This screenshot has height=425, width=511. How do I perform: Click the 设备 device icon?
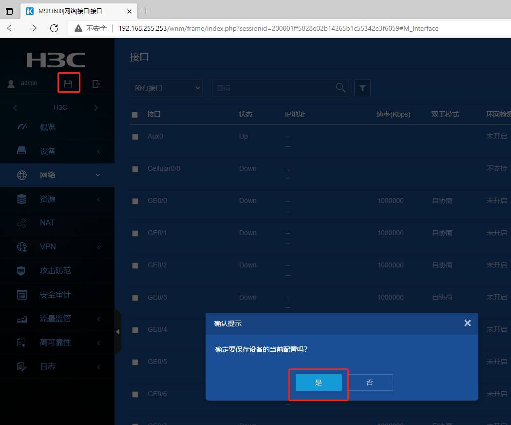[x=21, y=150]
